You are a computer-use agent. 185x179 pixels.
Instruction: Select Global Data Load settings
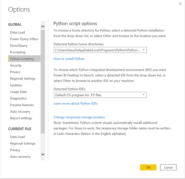pyautogui.click(x=17, y=32)
